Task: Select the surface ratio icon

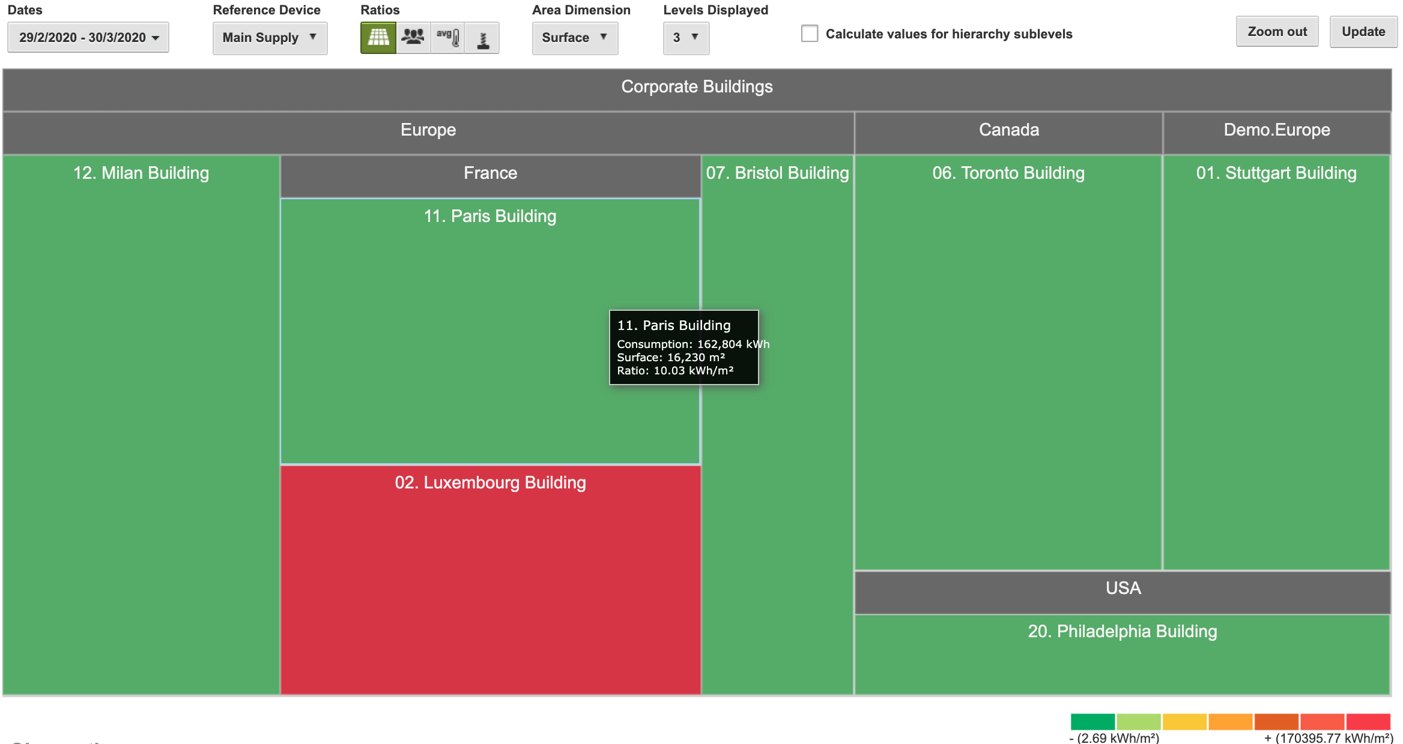Action: 377,37
